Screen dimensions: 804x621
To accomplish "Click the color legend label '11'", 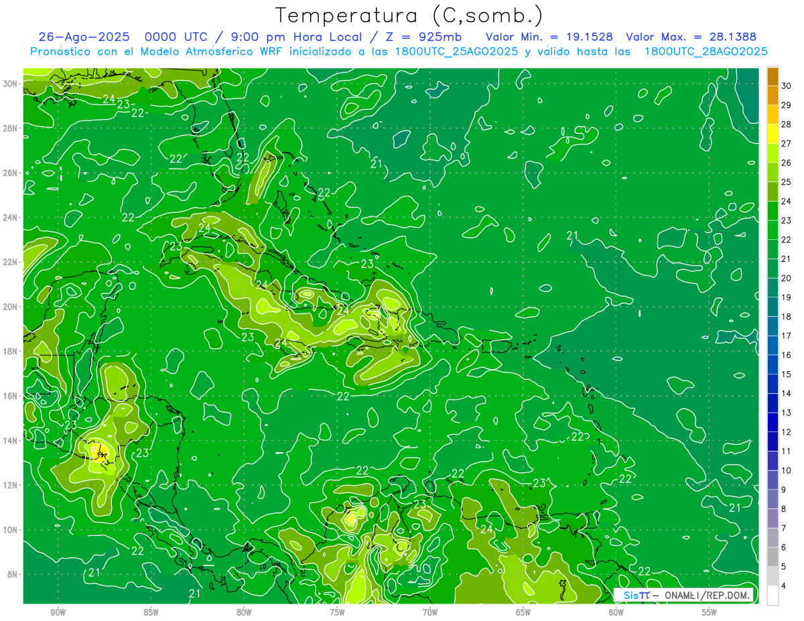I will pos(786,451).
